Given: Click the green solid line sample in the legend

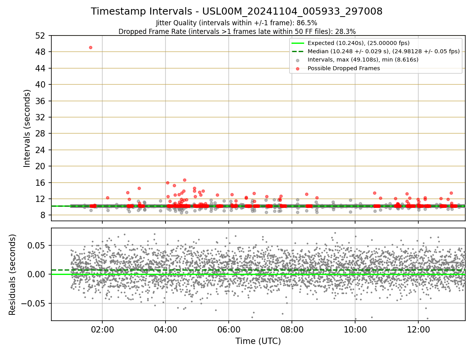Looking at the screenshot, I should (x=297, y=43).
